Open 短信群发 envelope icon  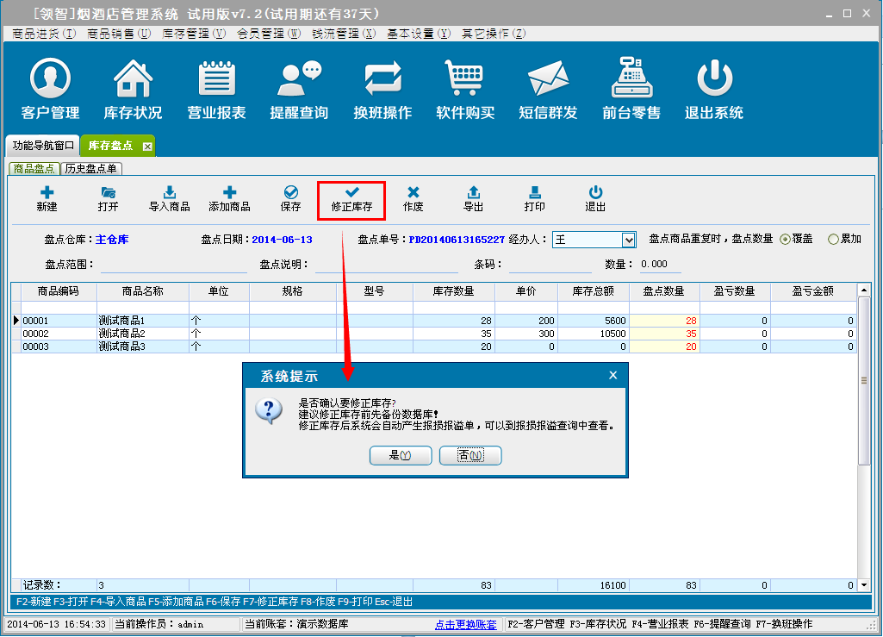tap(548, 79)
